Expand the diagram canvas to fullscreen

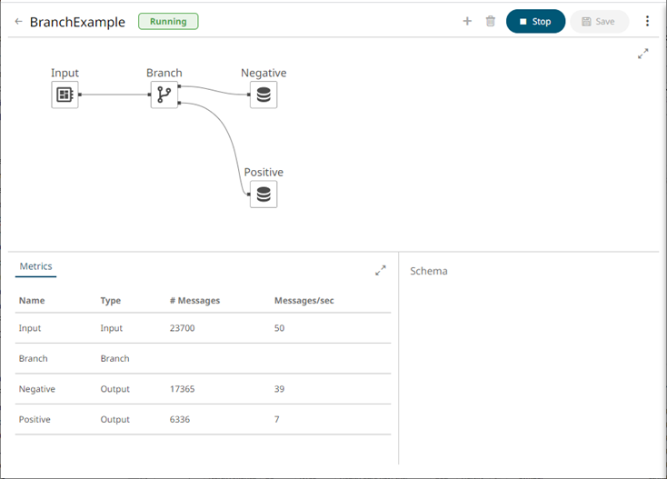coord(643,55)
